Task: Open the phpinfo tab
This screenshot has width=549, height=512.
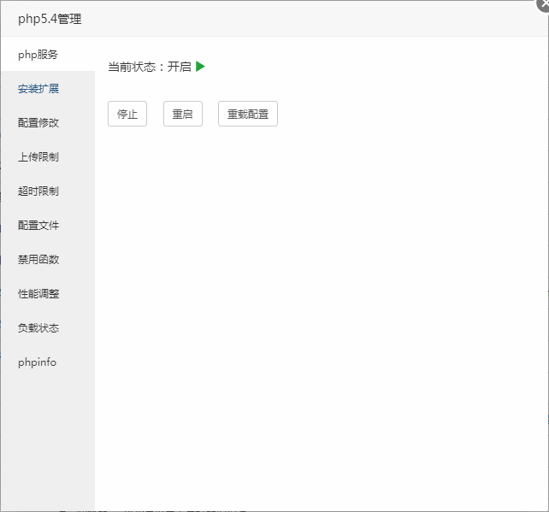Action: 37,362
